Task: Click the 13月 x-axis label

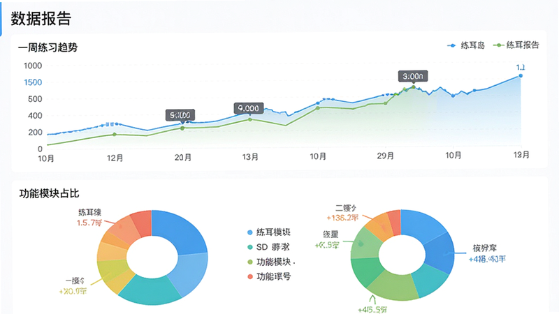Action: tap(250, 157)
